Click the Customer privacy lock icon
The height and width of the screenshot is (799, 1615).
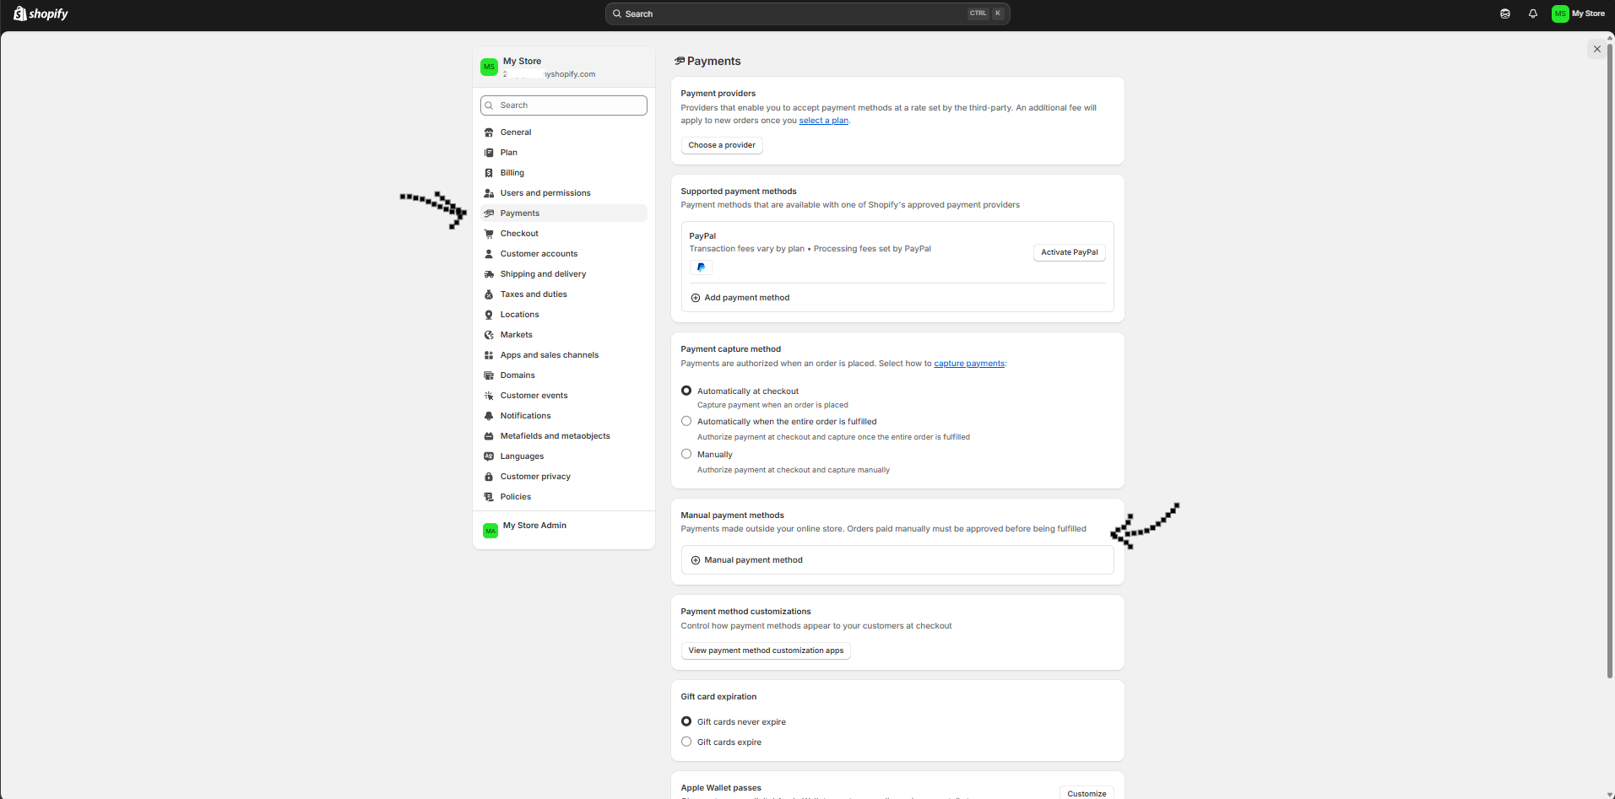point(489,477)
